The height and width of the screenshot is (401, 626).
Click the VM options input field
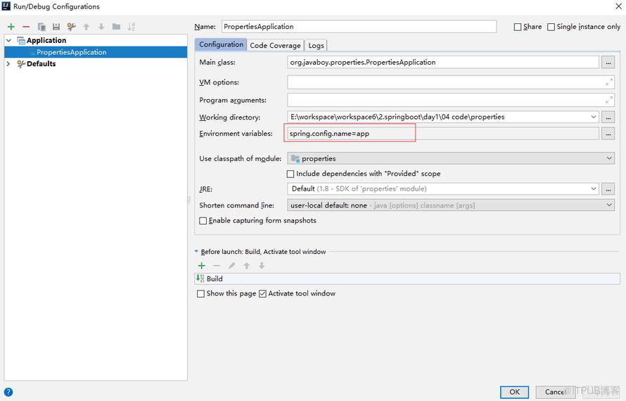451,82
